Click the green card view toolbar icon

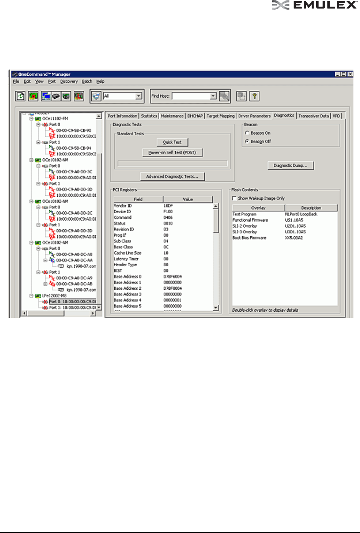point(66,96)
